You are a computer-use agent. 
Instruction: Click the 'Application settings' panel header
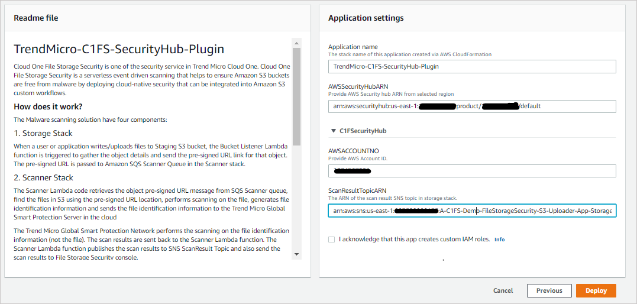(366, 18)
